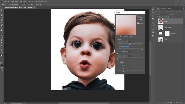Select the Rectangular Marquee tool
The width and height of the screenshot is (185, 104).
tap(2, 12)
